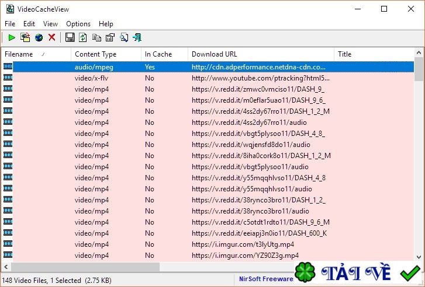Select the v.redd.it/38rynco3bro11/DASH_1_2_ URL
425x287 pixels.
(x=258, y=200)
